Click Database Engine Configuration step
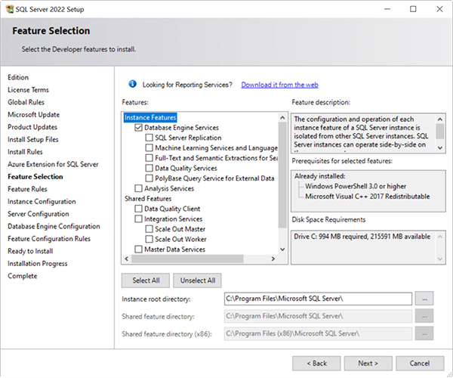Viewport: 453px width, 378px height. [x=54, y=227]
